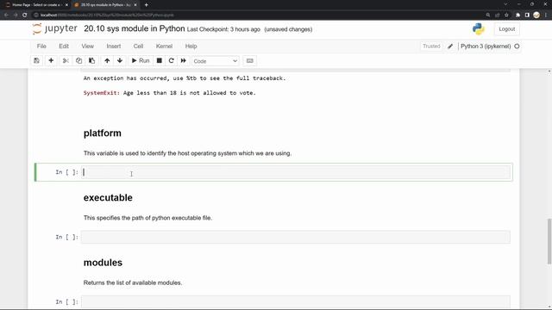Image resolution: width=552 pixels, height=310 pixels.
Task: Toggle browser side panel icon
Action: click(527, 15)
